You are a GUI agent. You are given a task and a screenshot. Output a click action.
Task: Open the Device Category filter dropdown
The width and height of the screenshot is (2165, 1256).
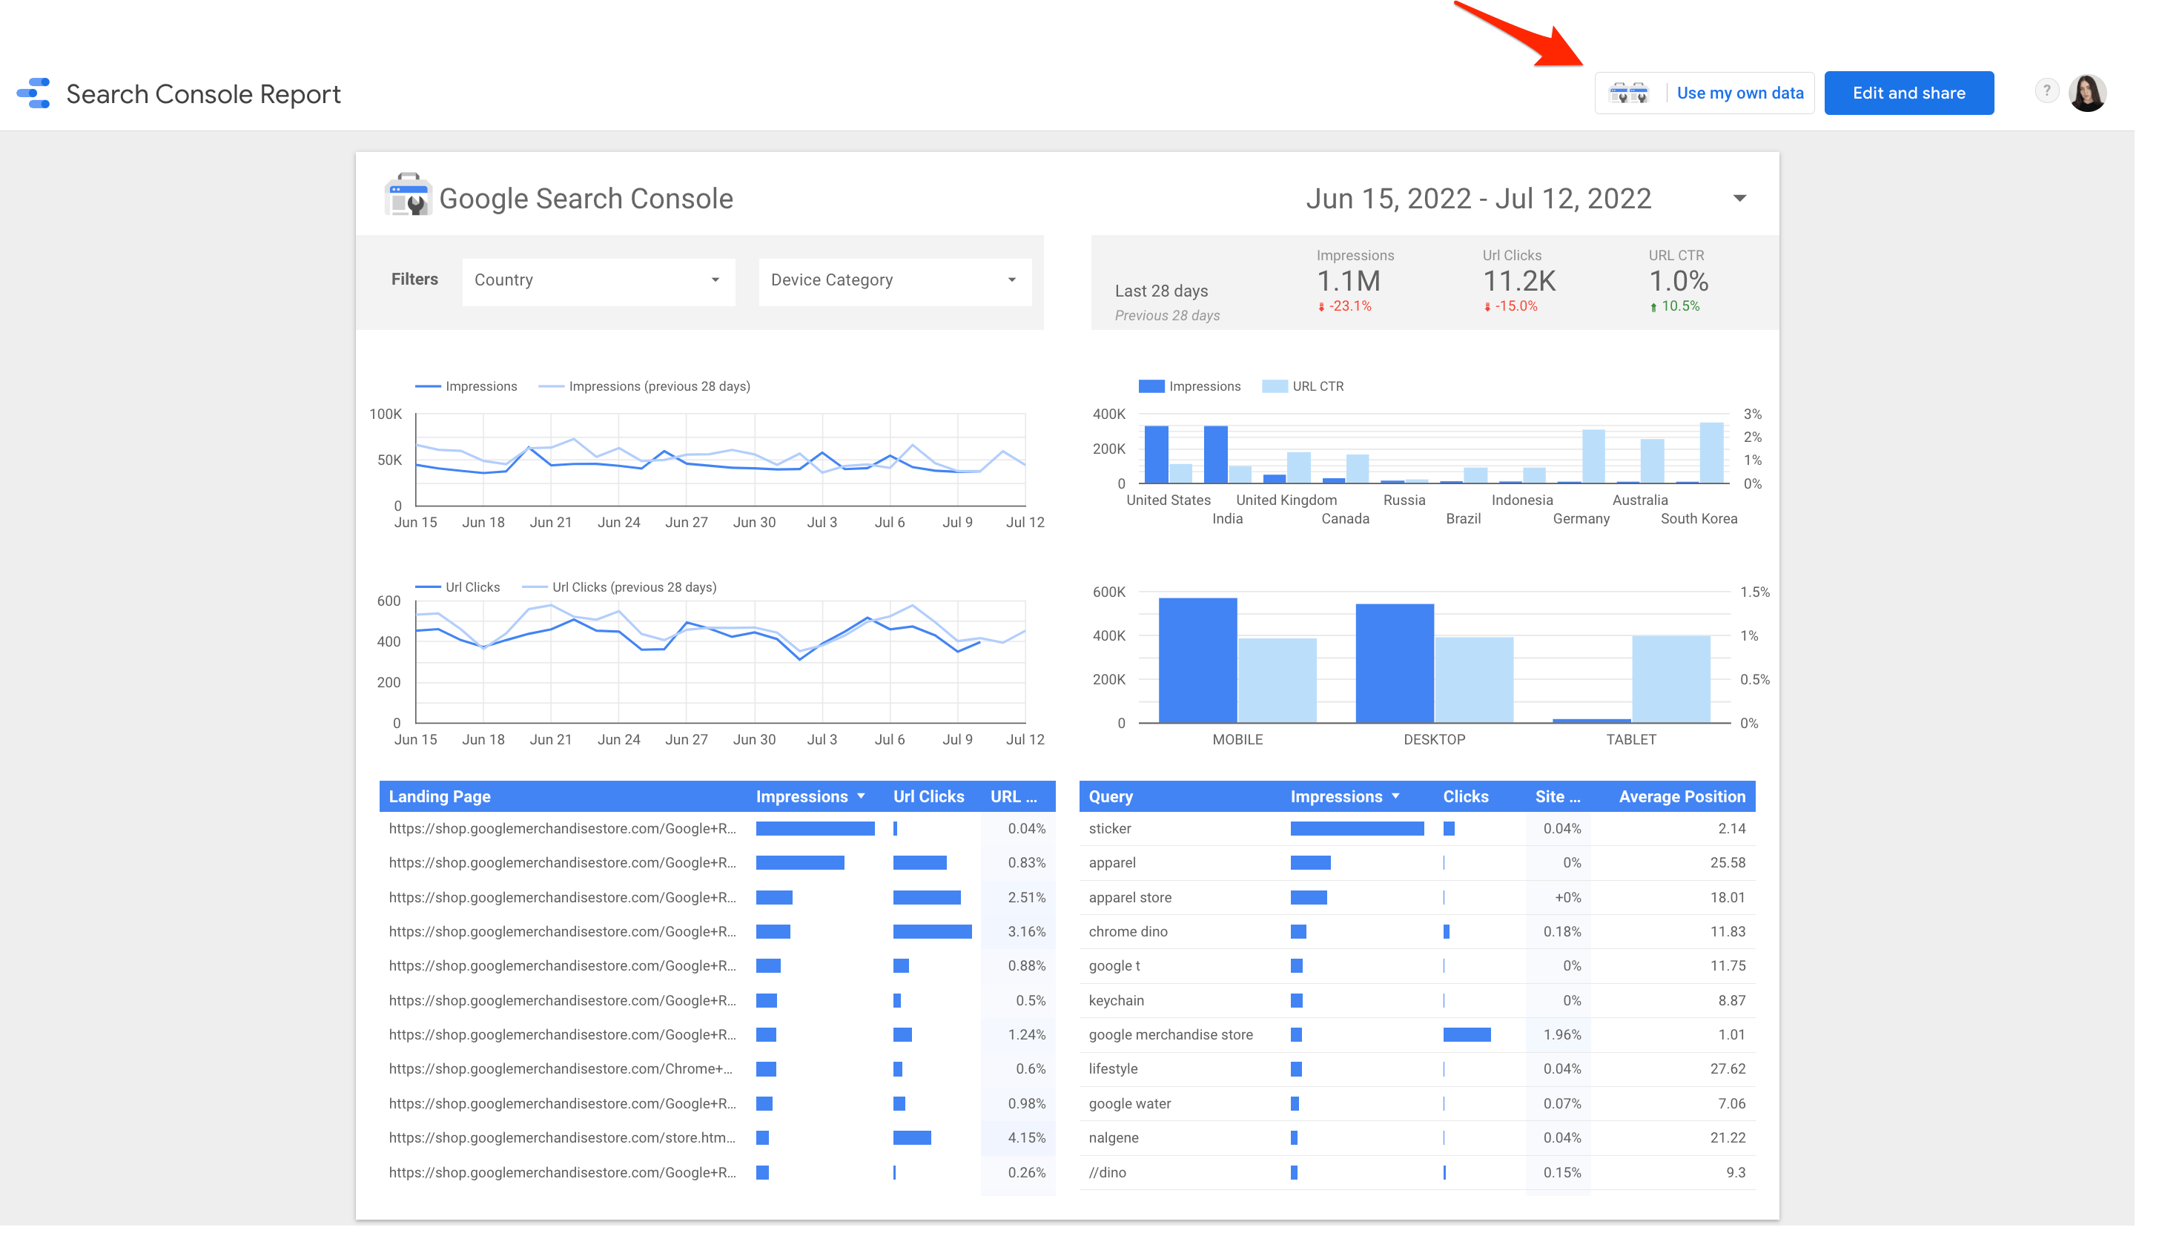894,280
